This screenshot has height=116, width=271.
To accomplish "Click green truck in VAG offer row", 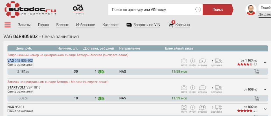I will tap(101, 72).
